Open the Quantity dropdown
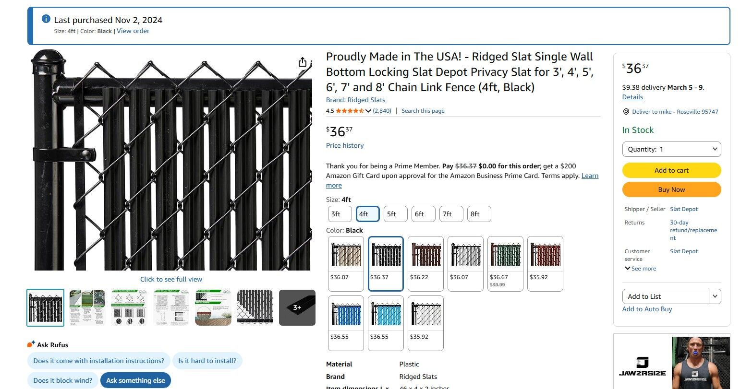The width and height of the screenshot is (741, 389). tap(671, 149)
